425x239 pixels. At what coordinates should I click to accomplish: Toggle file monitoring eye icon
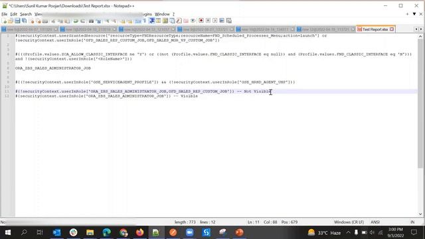[x=193, y=21]
